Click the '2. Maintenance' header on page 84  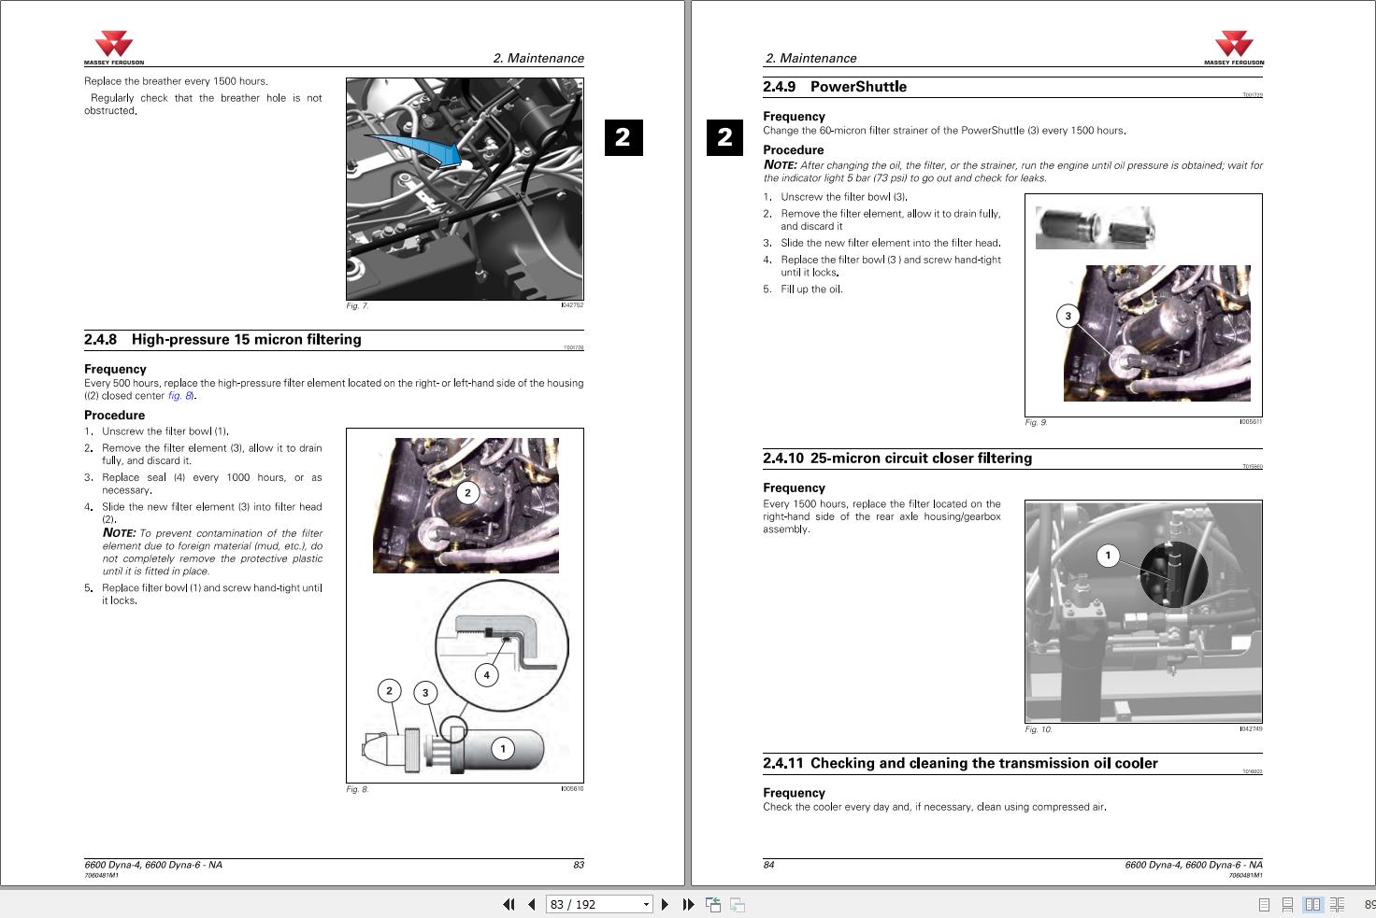coord(810,58)
